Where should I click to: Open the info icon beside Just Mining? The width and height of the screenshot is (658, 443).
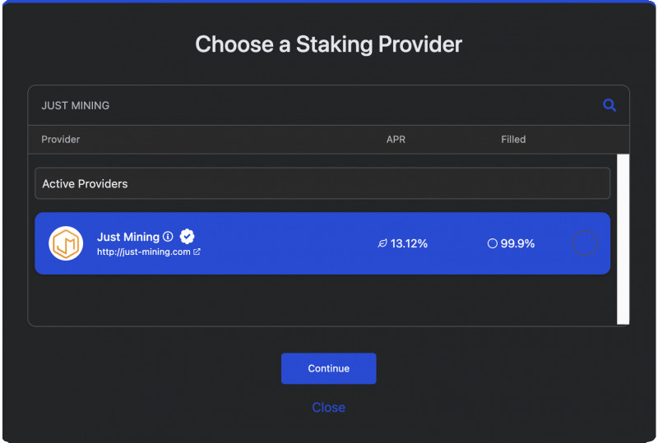pyautogui.click(x=168, y=237)
